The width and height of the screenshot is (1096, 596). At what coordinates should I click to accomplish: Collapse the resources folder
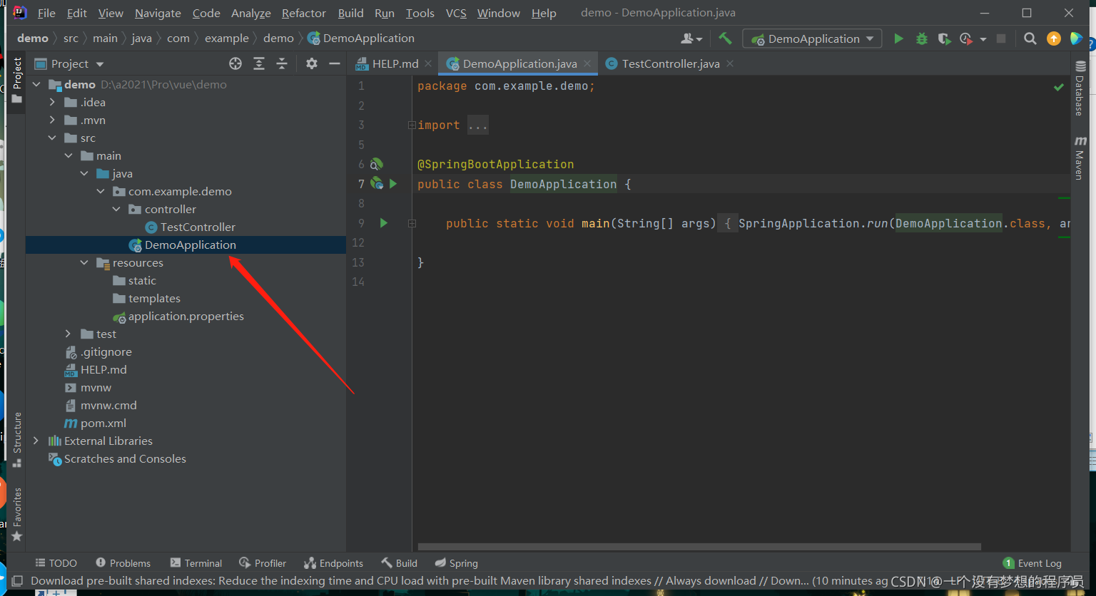84,262
